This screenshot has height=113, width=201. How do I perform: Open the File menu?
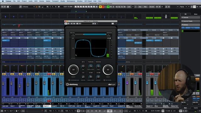(x=14, y=1)
